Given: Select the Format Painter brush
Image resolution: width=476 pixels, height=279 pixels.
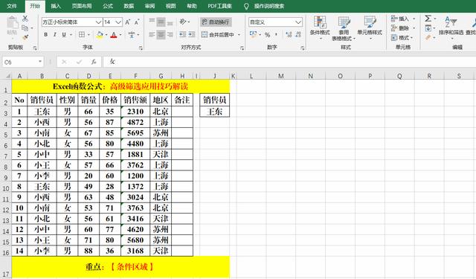Looking at the screenshot, I should [25, 37].
